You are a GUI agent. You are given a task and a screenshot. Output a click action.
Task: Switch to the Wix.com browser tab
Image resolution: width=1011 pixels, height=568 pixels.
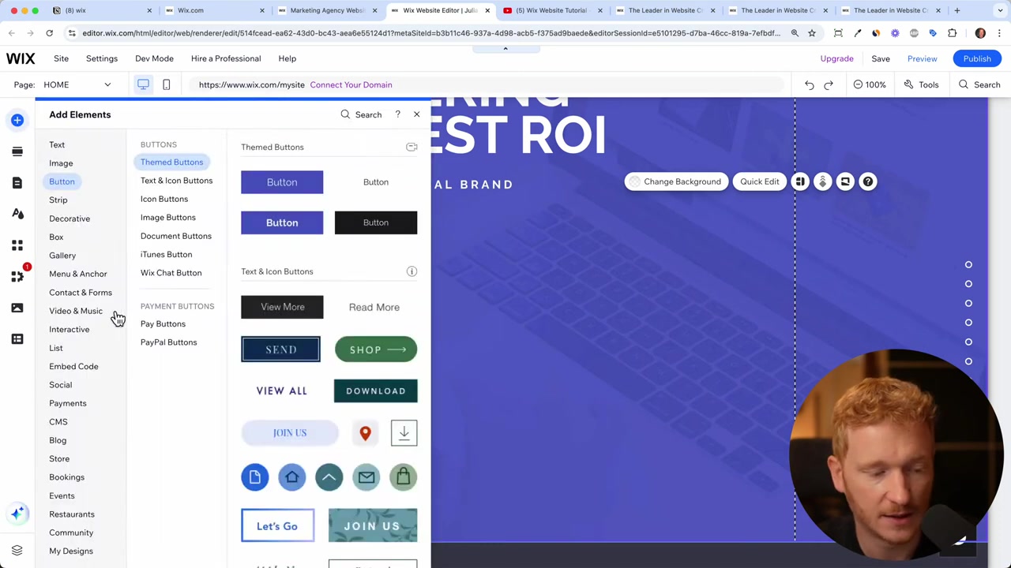click(213, 10)
